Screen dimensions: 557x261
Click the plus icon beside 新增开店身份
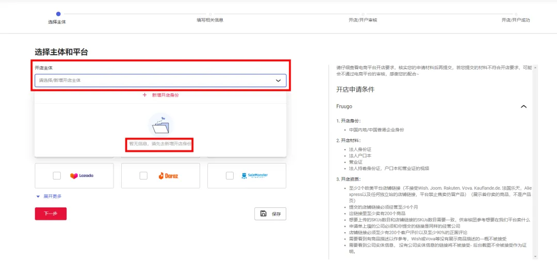coord(144,95)
